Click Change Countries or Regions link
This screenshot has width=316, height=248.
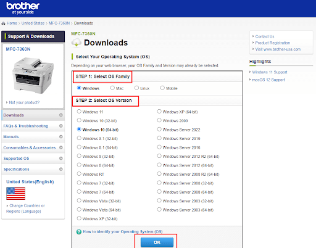click(x=25, y=209)
